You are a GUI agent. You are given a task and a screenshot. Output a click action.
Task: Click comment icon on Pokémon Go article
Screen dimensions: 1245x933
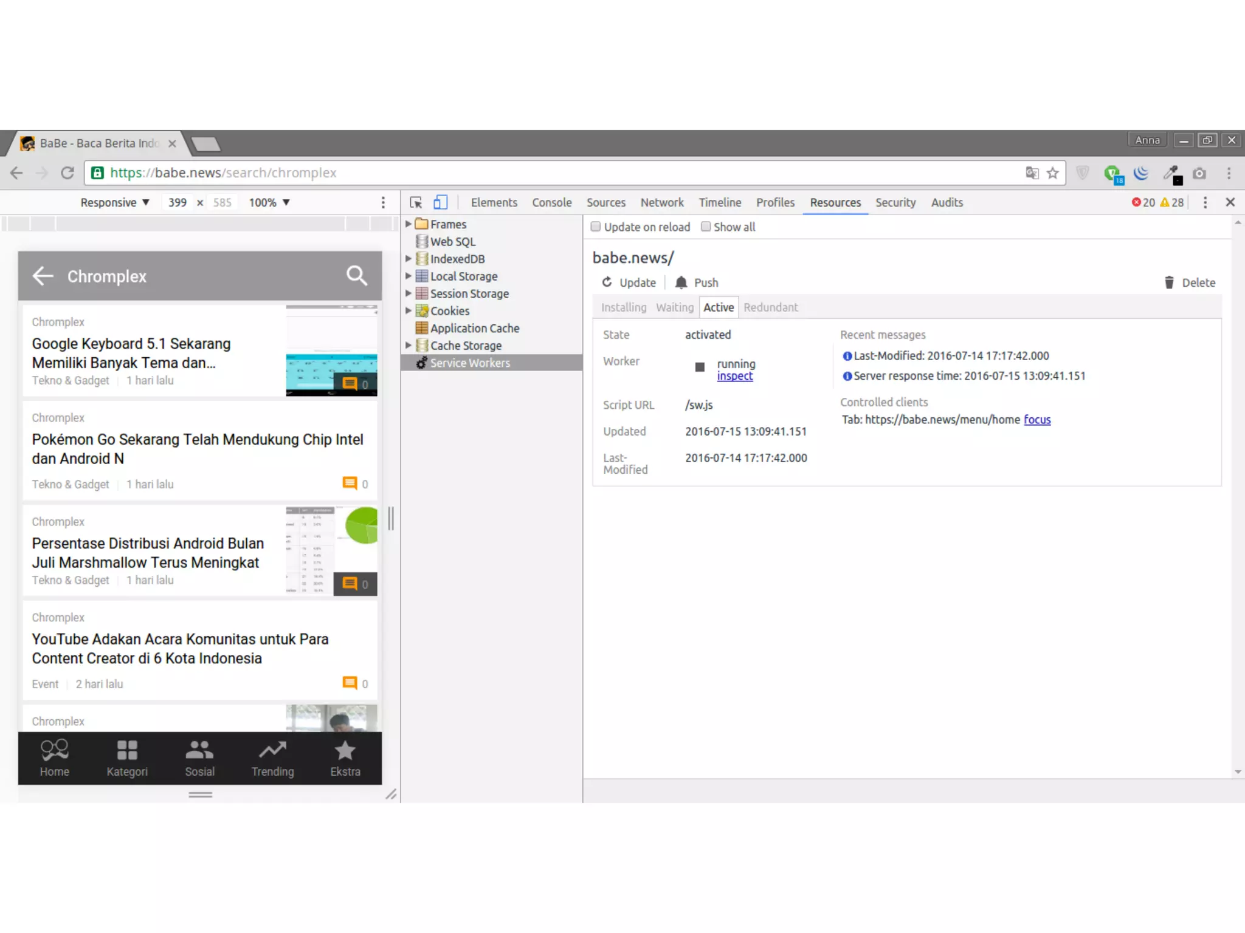350,484
